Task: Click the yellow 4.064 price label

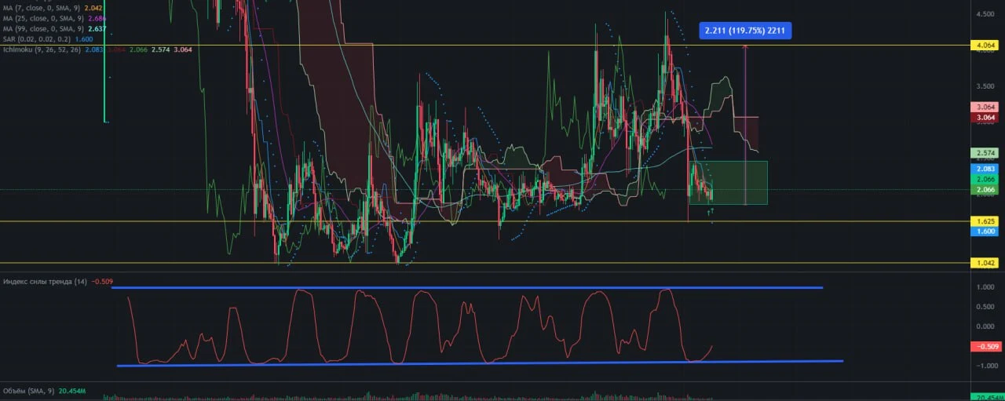Action: click(985, 46)
